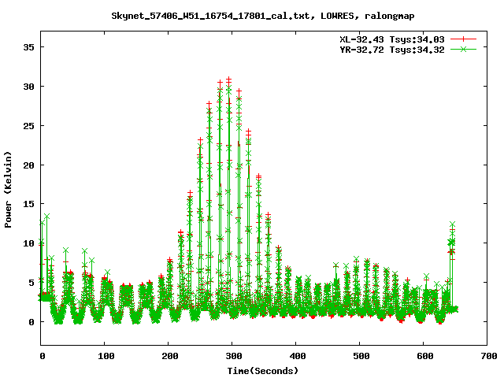
Task: Click the Time(Seconds) x-axis label
Action: [263, 371]
